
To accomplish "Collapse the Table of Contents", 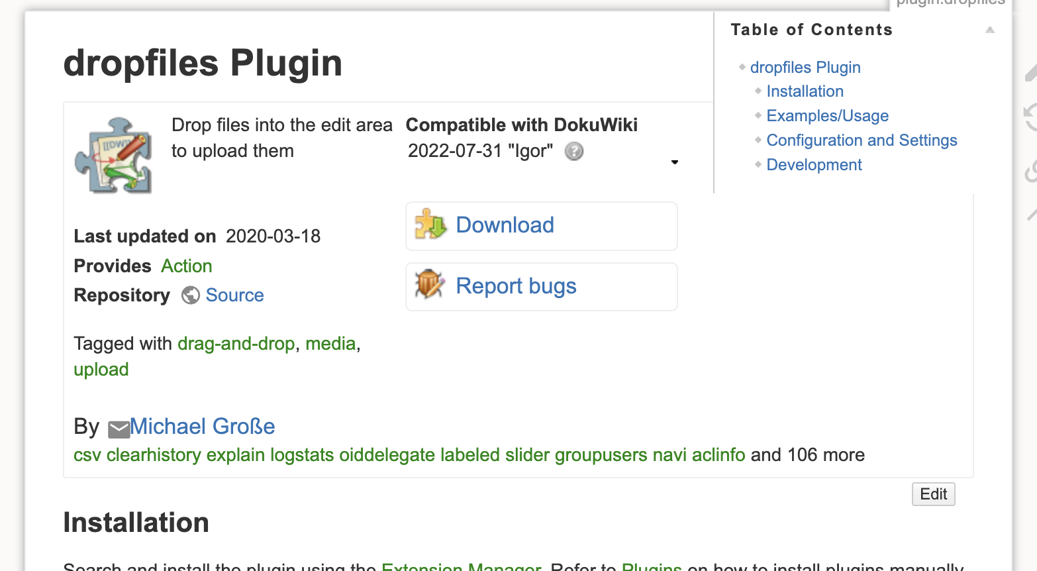I will (990, 30).
